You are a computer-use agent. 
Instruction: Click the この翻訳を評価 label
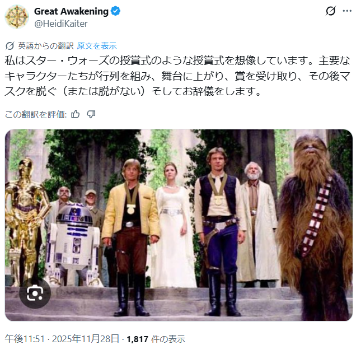coord(36,114)
